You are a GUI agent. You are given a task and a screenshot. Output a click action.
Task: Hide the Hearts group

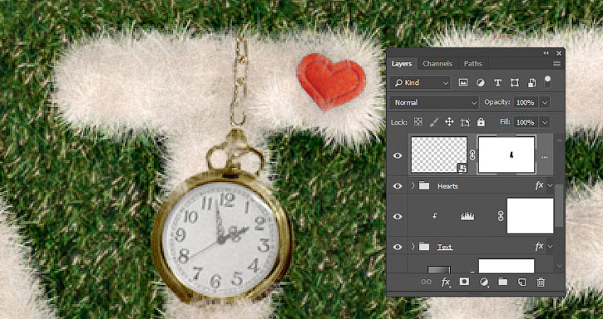coord(398,186)
